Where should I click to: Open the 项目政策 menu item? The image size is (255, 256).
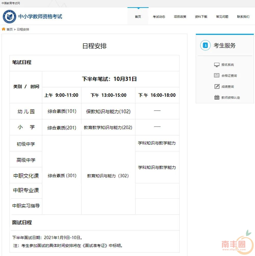pyautogui.click(x=180, y=17)
